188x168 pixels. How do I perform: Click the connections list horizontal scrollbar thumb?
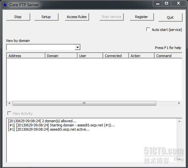pyautogui.click(x=84, y=103)
